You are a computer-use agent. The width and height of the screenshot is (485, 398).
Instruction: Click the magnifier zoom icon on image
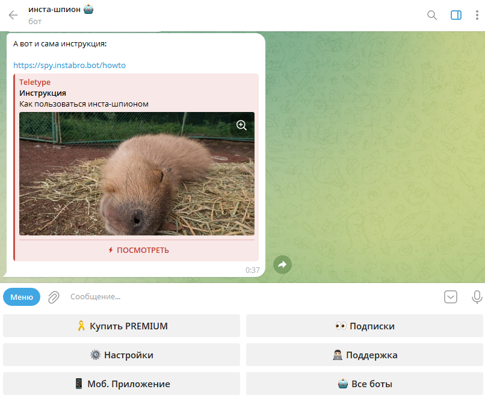[241, 125]
